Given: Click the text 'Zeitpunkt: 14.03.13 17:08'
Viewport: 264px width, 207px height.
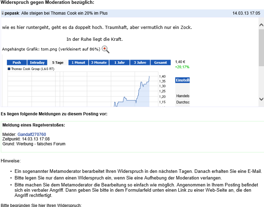Looking at the screenshot, I should tap(26, 139).
